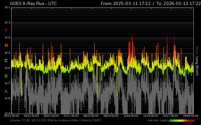Click the green A flare class letter
The image size is (201, 125).
[6, 91]
